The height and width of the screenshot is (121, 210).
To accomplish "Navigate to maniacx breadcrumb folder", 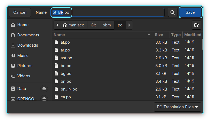I will point(74,25).
